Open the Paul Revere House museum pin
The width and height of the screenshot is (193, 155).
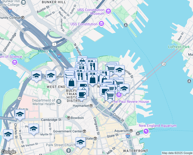tap(119, 95)
